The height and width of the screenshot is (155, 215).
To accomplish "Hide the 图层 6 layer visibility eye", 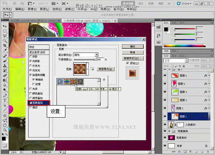I will 165,76.
